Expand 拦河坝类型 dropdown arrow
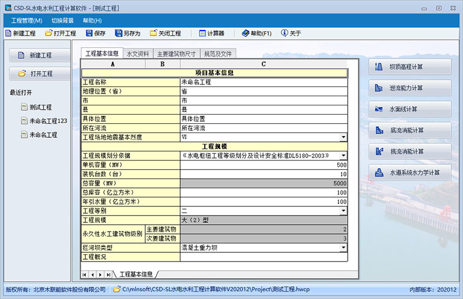 pyautogui.click(x=343, y=248)
